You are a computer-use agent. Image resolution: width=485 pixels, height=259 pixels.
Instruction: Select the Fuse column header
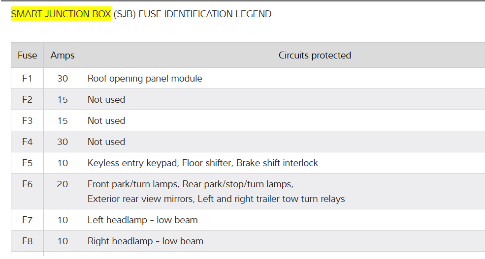click(27, 55)
